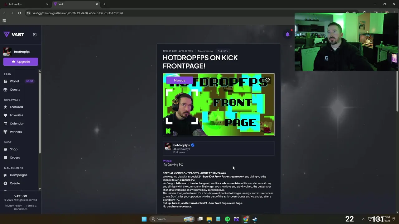Click the verified badge next to hotdropfps
Image resolution: width=399 pixels, height=224 pixels.
click(193, 145)
